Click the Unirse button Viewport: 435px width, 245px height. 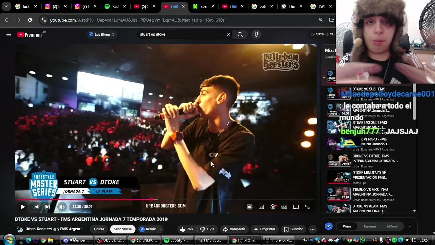pos(99,229)
